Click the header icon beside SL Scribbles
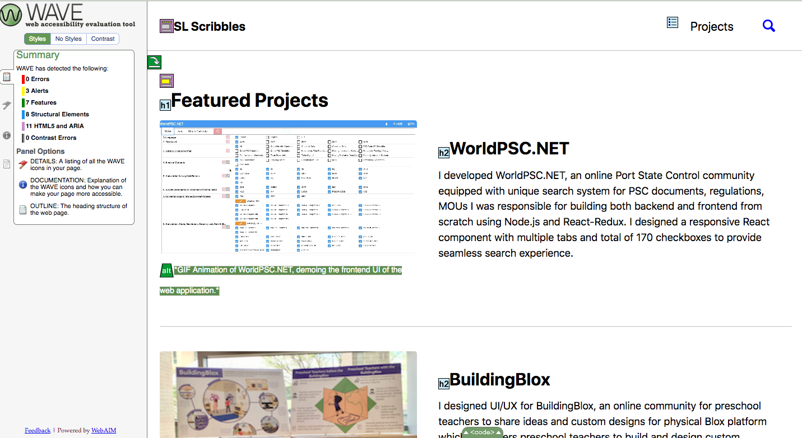802x438 pixels. coord(166,26)
